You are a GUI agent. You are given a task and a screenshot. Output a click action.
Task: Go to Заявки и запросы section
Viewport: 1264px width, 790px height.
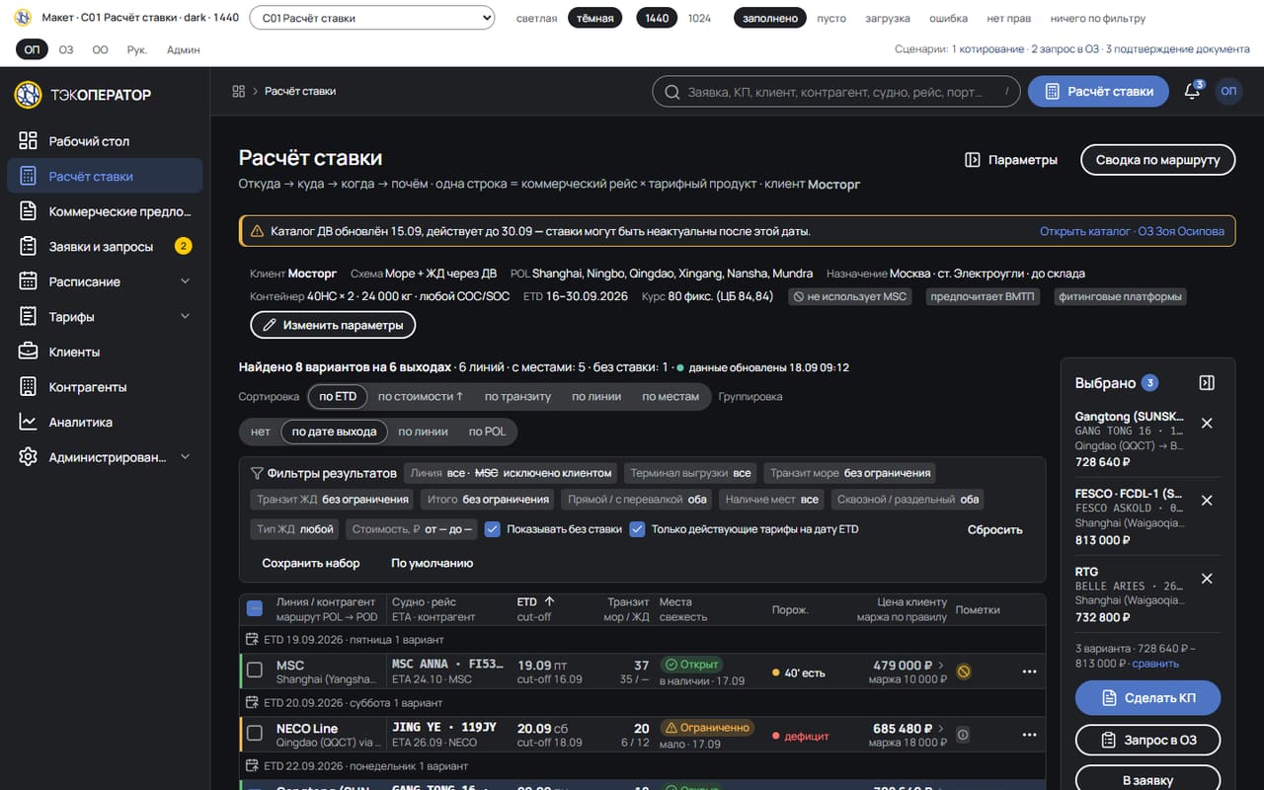pyautogui.click(x=105, y=246)
